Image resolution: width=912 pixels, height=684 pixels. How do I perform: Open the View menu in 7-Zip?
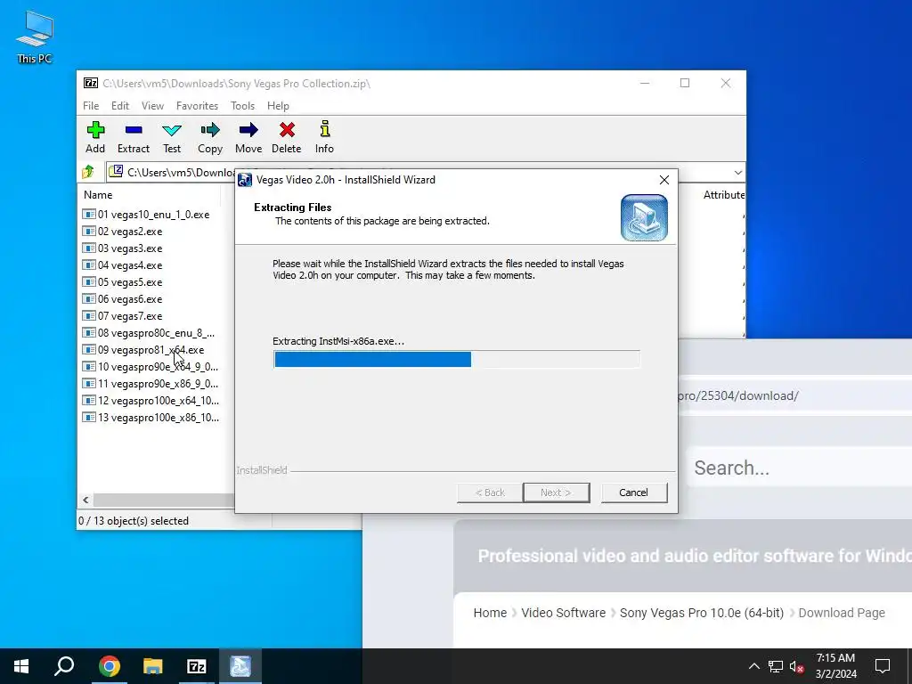click(152, 106)
